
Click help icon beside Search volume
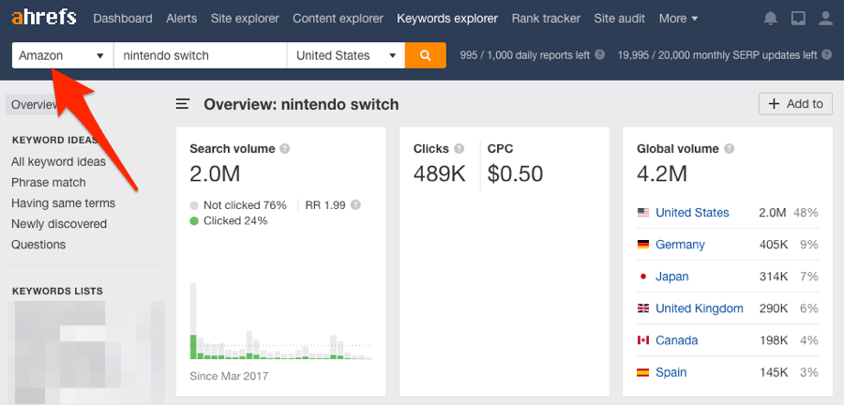point(285,149)
